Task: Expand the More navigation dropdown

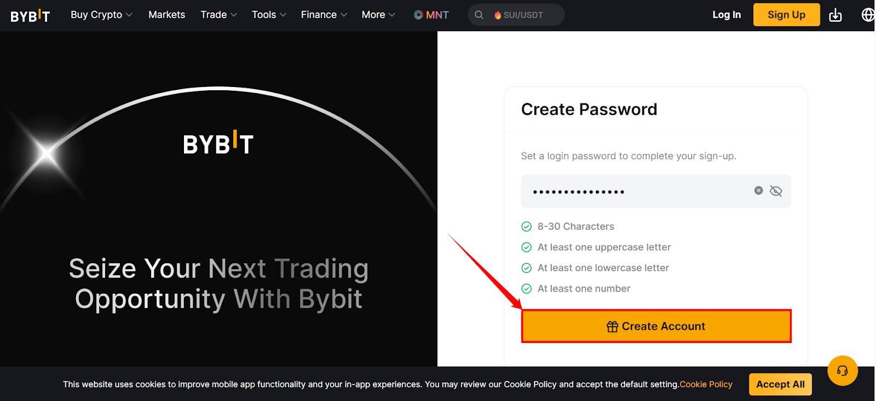Action: [x=377, y=15]
